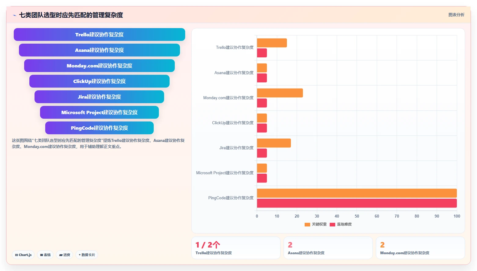477x271 pixels.
Task: Click the PingCode orange 关键权重 bar
Action: 357,193
